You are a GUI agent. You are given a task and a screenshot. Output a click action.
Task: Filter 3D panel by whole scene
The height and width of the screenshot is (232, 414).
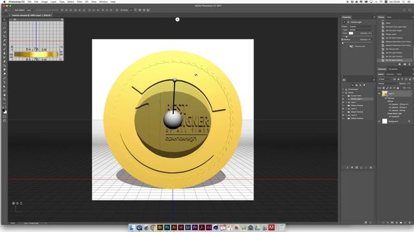point(353,85)
